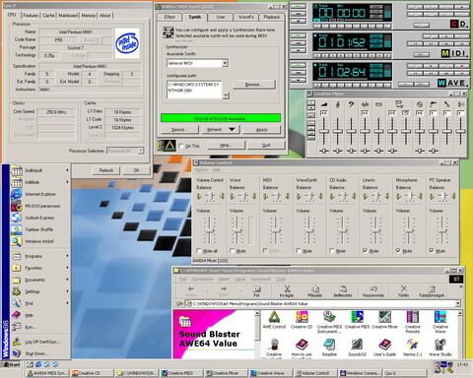Switch to the Playback tab in AWE64 Synth
The height and width of the screenshot is (378, 473).
click(272, 17)
